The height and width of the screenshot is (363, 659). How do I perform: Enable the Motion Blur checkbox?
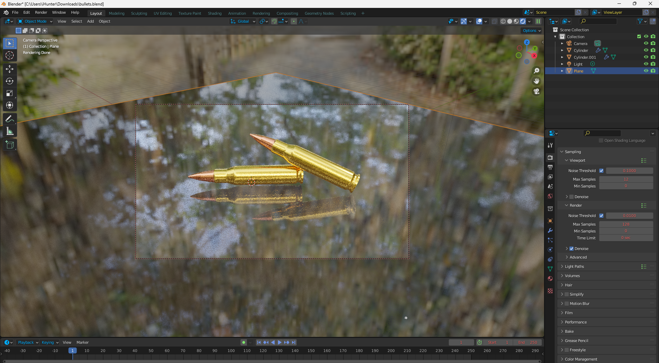point(567,304)
